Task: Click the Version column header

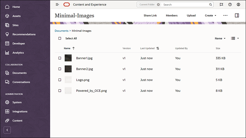Action: point(126,48)
